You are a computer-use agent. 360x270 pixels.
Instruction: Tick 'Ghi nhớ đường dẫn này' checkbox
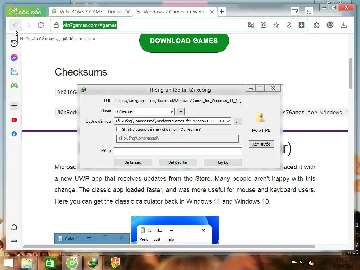click(119, 129)
